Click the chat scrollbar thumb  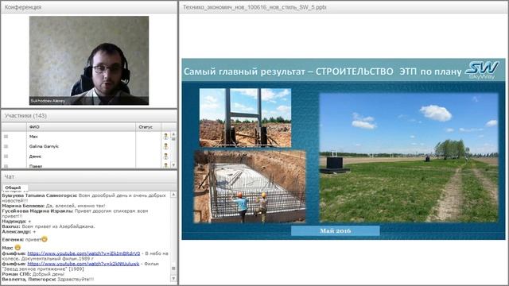pyautogui.click(x=173, y=269)
